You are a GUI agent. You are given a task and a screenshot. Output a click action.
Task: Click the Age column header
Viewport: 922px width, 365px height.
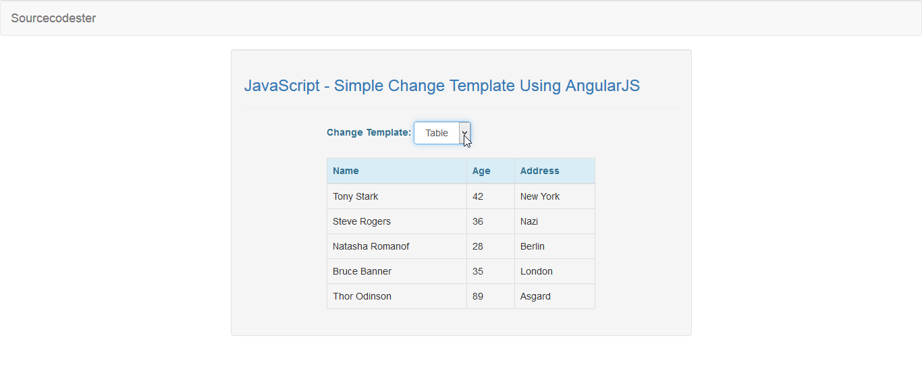point(491,171)
